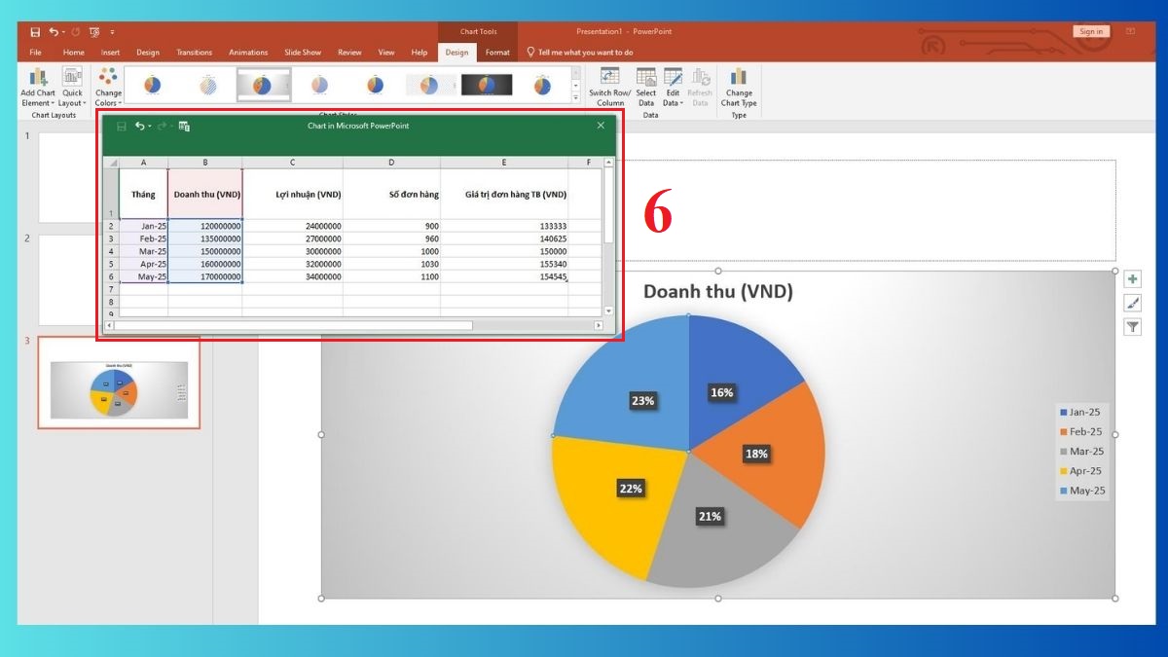Viewport: 1168px width, 657px height.
Task: Expand the Chart Styles gallery More arrow
Action: coord(574,96)
